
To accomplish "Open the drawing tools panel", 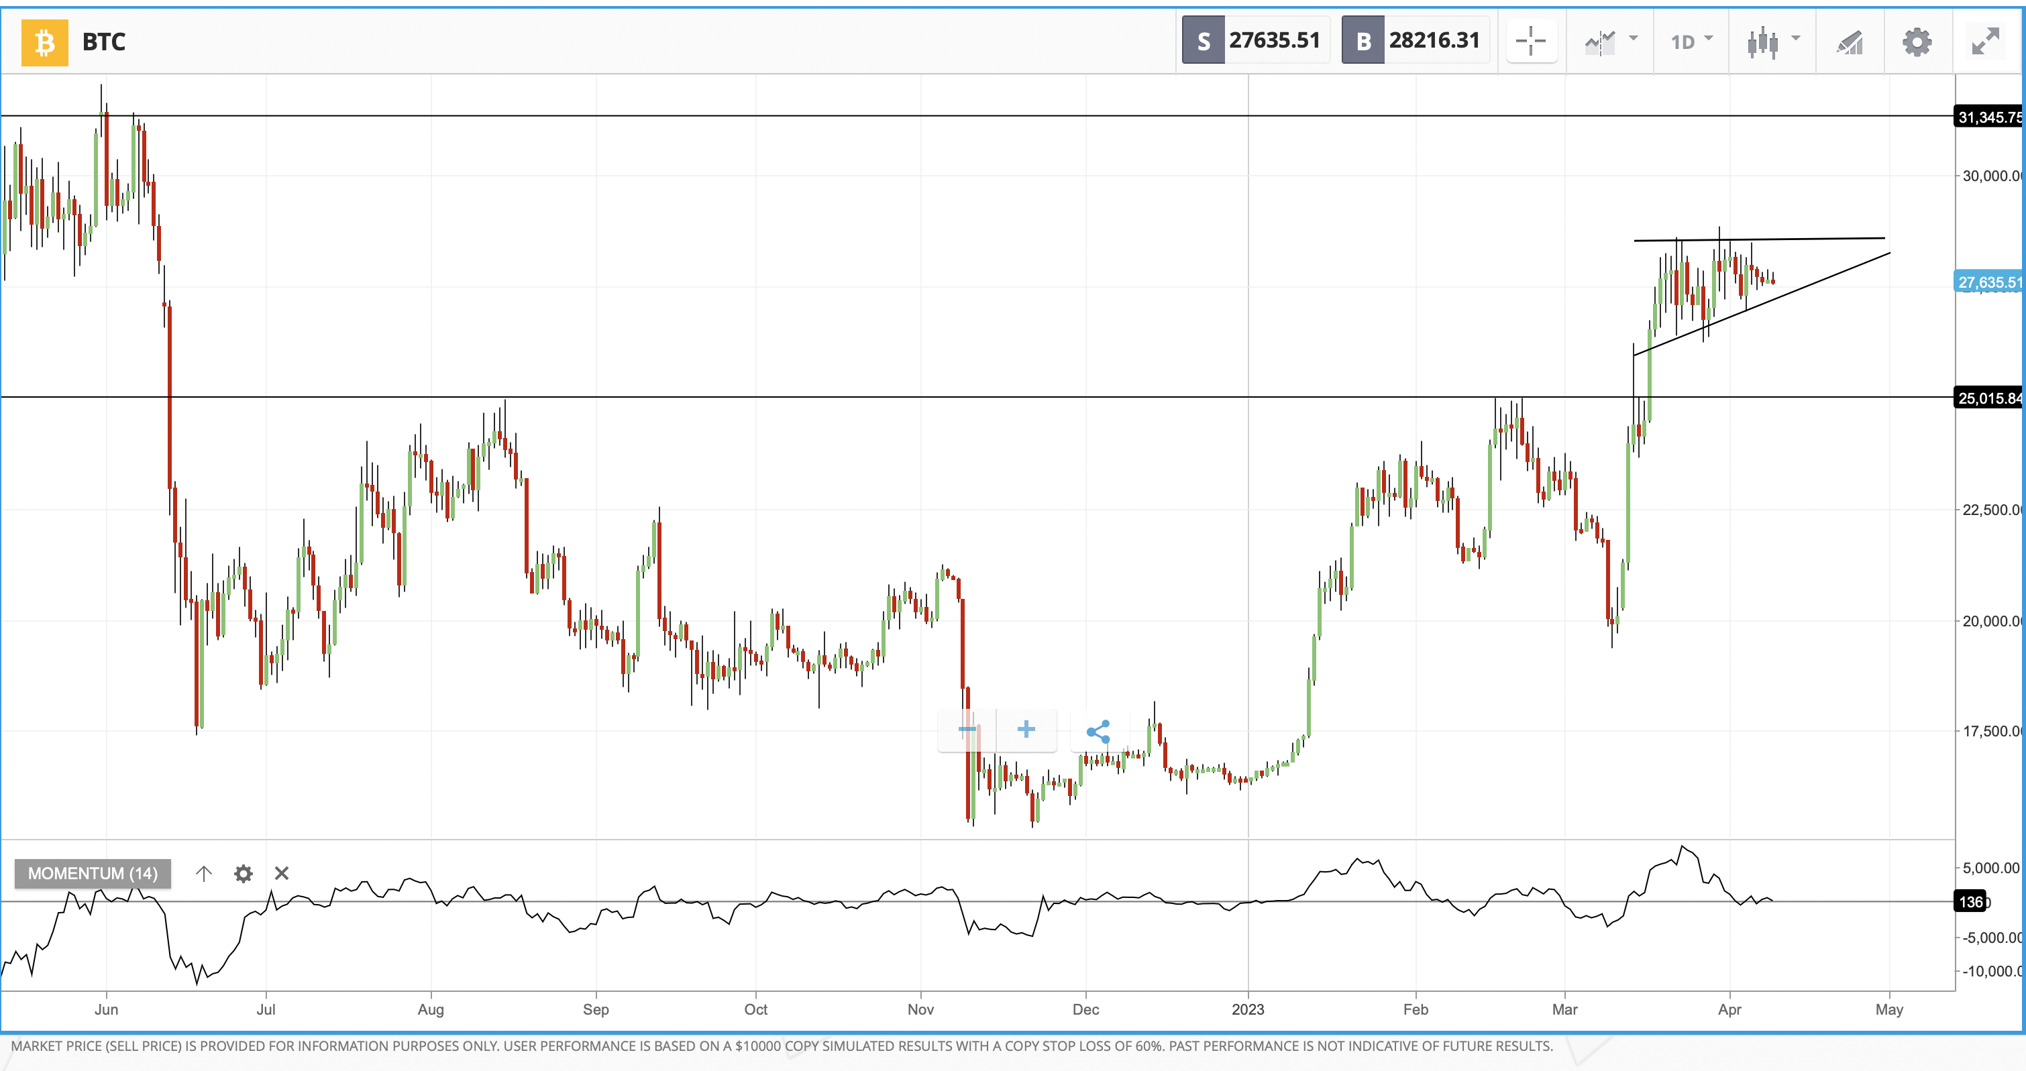I will (x=1850, y=41).
